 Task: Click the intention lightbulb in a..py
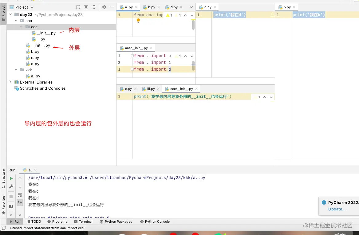tap(138, 21)
